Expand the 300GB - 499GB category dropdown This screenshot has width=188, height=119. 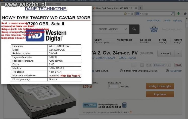coord(112,29)
